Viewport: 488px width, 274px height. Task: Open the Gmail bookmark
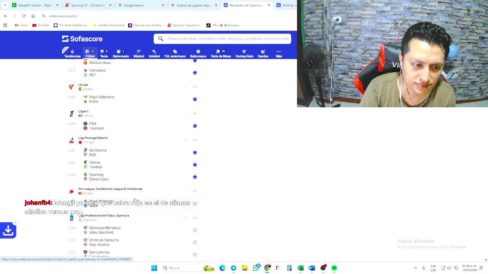tap(21, 25)
